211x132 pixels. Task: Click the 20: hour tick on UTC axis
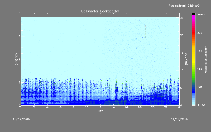pyautogui.click(x=153, y=107)
